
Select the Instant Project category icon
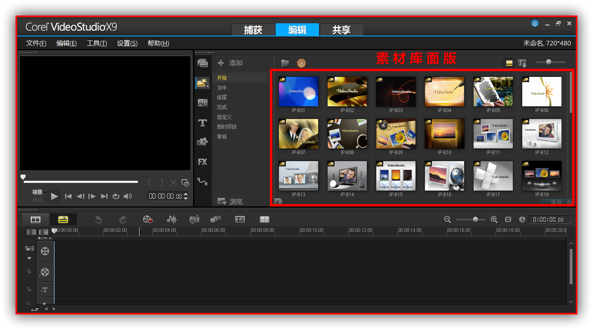pos(202,83)
